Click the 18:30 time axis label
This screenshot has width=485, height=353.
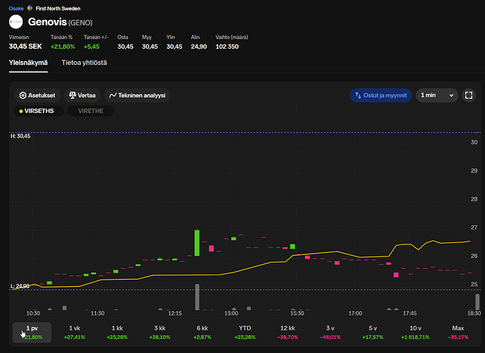tap(474, 313)
